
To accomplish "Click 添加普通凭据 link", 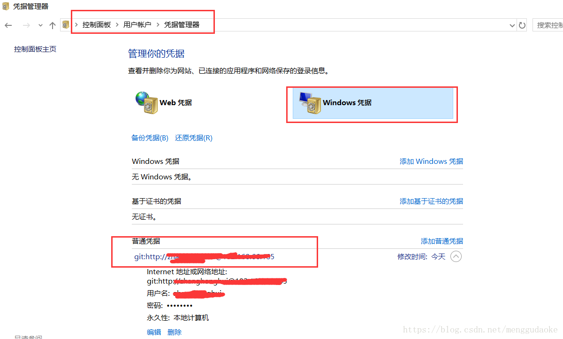I will click(x=442, y=241).
